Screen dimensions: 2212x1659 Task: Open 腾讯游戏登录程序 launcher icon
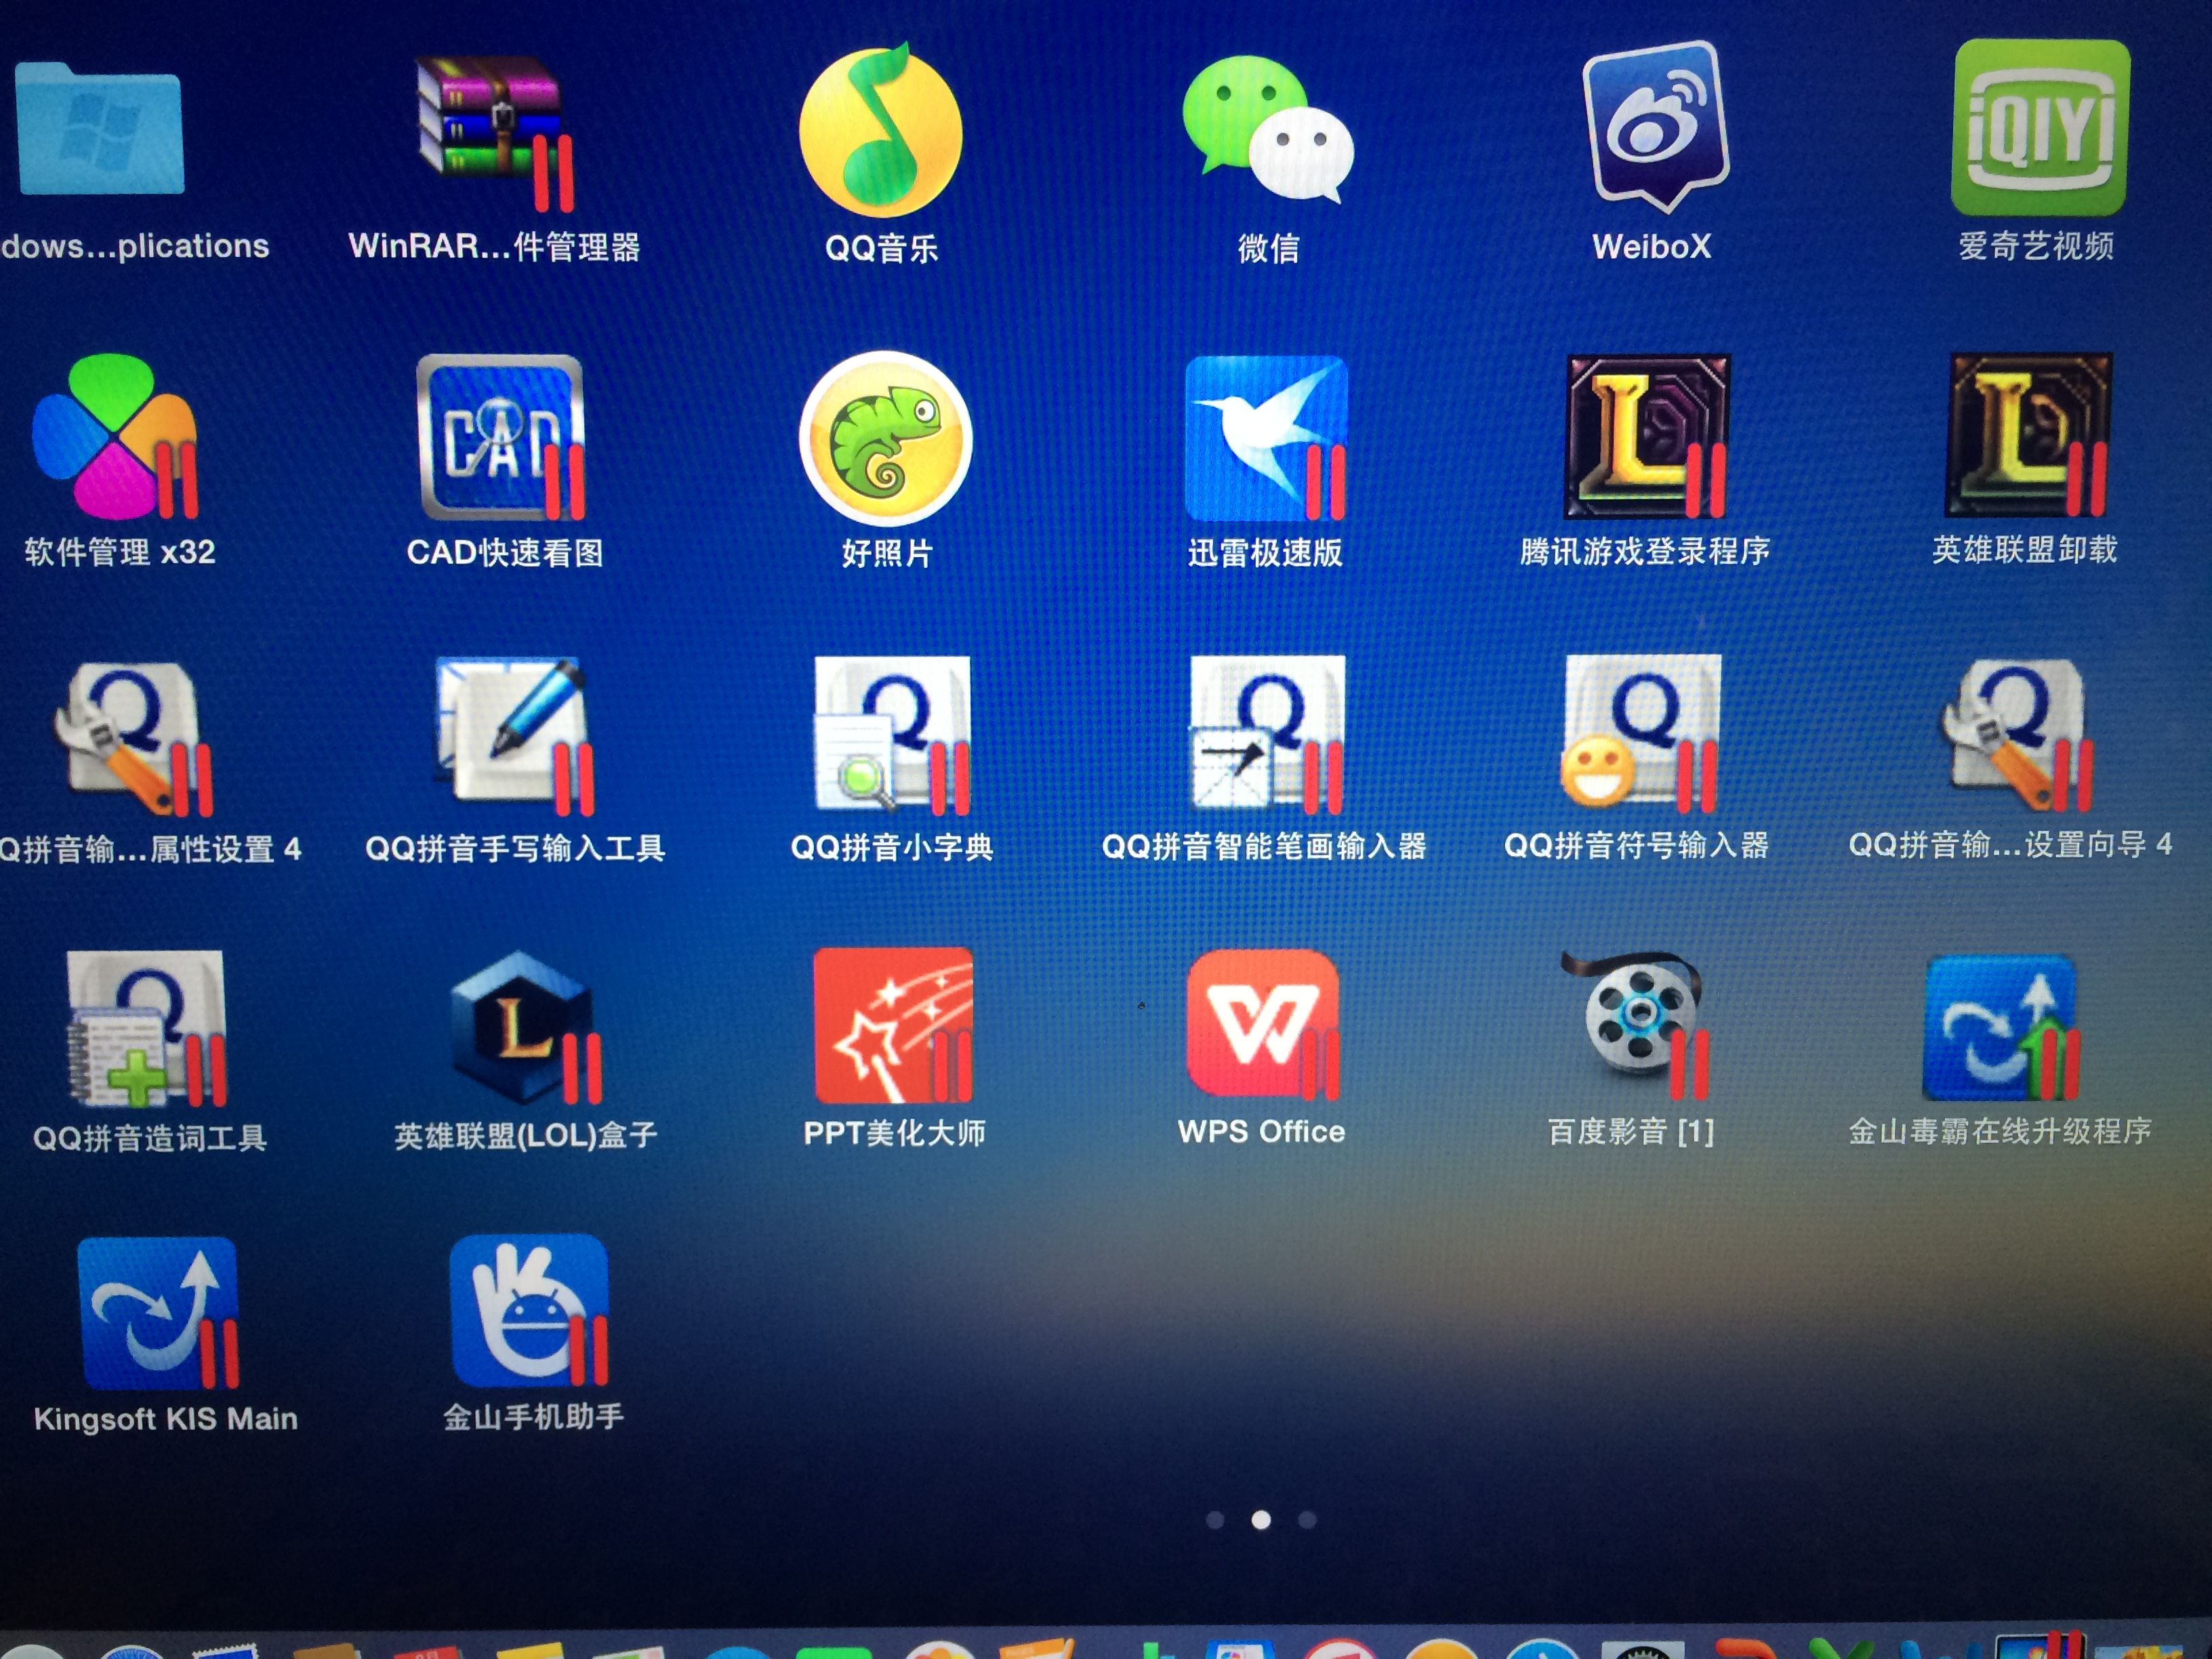[x=1645, y=436]
